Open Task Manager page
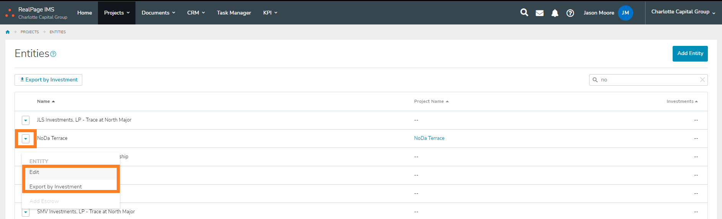This screenshot has width=722, height=219. click(234, 13)
